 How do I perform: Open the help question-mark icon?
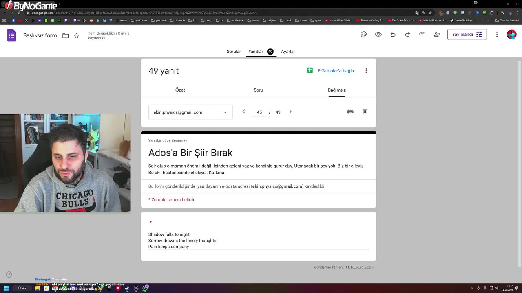[x=9, y=275]
